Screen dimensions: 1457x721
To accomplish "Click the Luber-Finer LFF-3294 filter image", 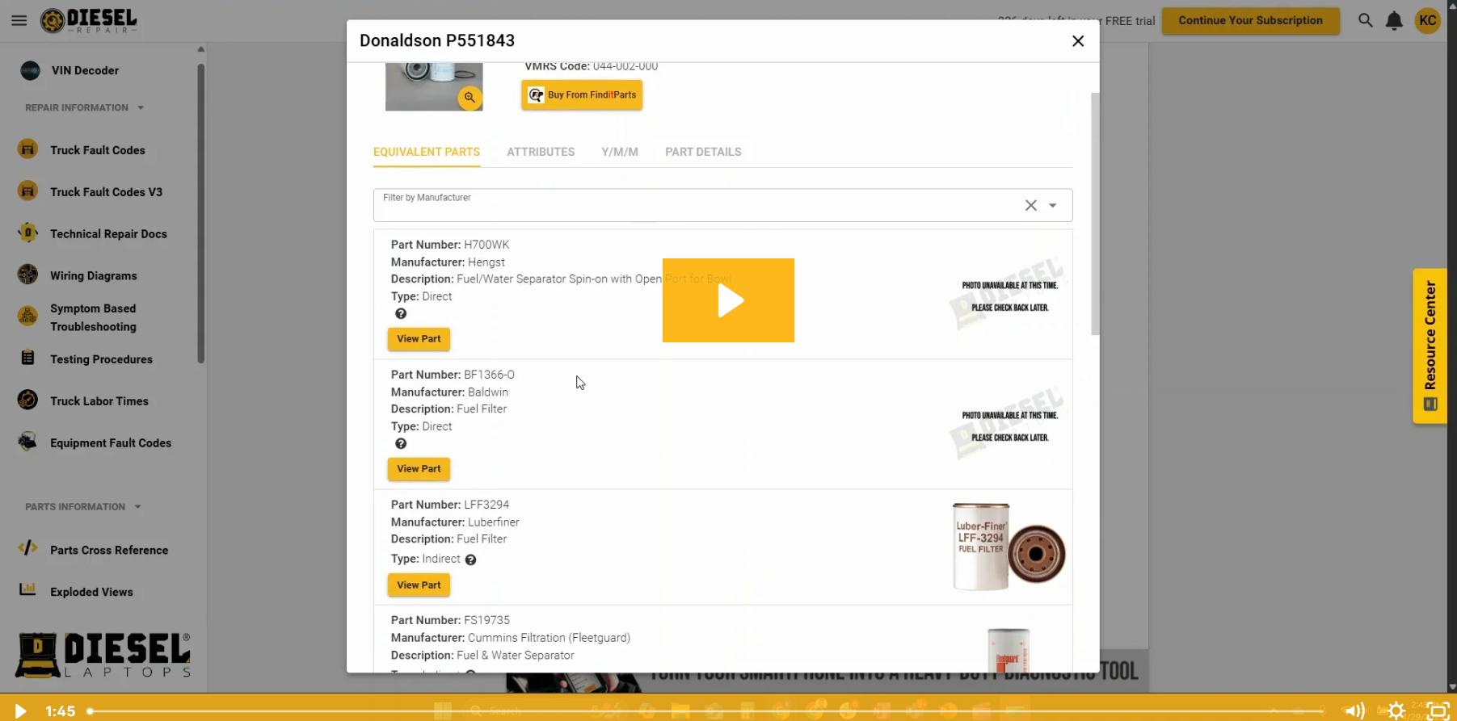I will [x=1009, y=547].
